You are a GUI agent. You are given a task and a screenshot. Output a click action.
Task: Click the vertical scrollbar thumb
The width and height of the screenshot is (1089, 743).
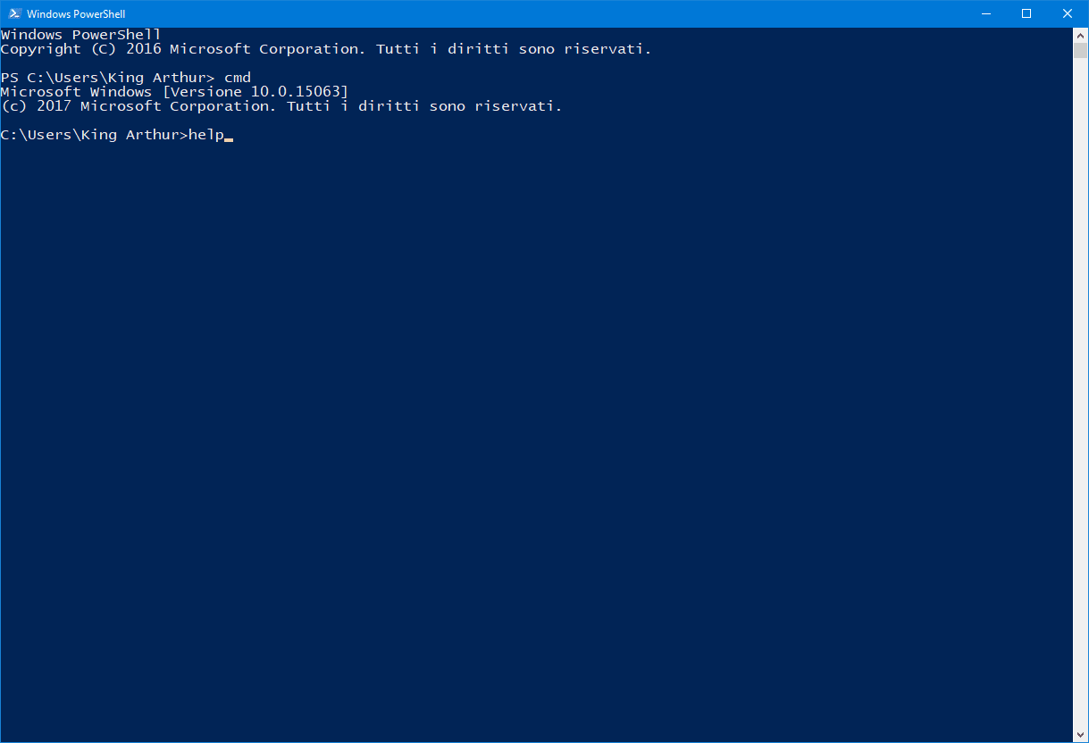tap(1080, 50)
